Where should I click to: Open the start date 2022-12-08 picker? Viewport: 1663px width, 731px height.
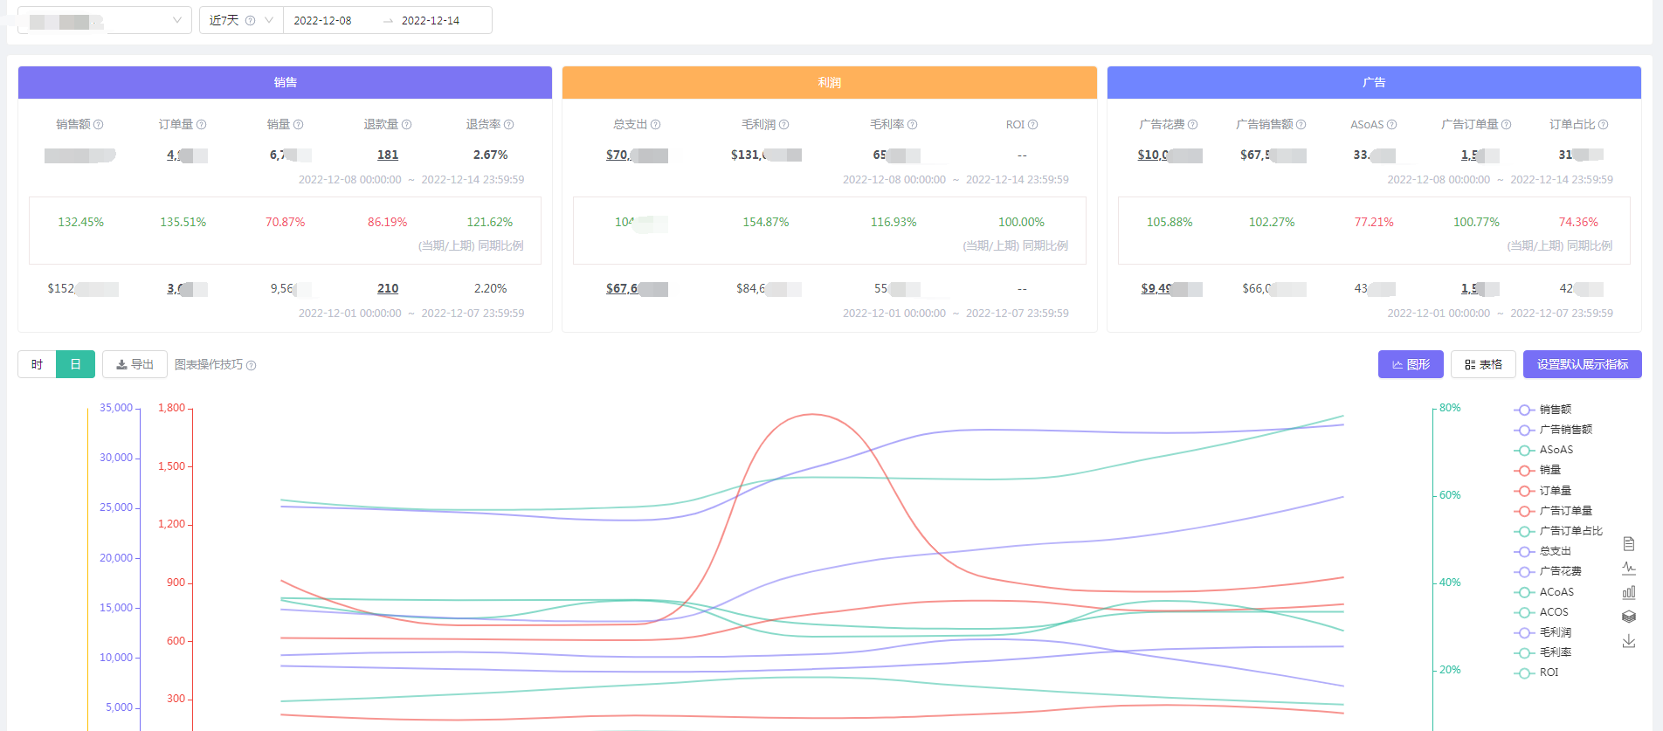coord(323,20)
